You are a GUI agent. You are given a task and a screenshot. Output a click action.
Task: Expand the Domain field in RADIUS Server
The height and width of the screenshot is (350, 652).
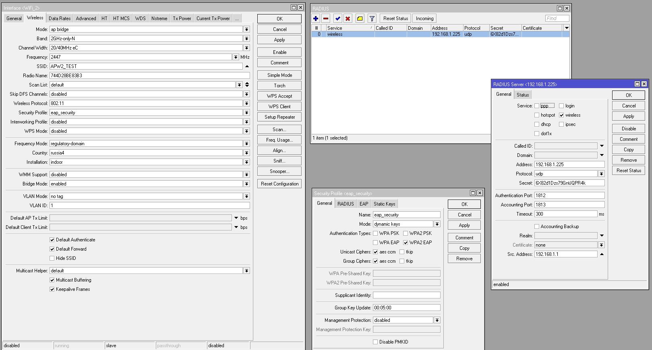602,155
